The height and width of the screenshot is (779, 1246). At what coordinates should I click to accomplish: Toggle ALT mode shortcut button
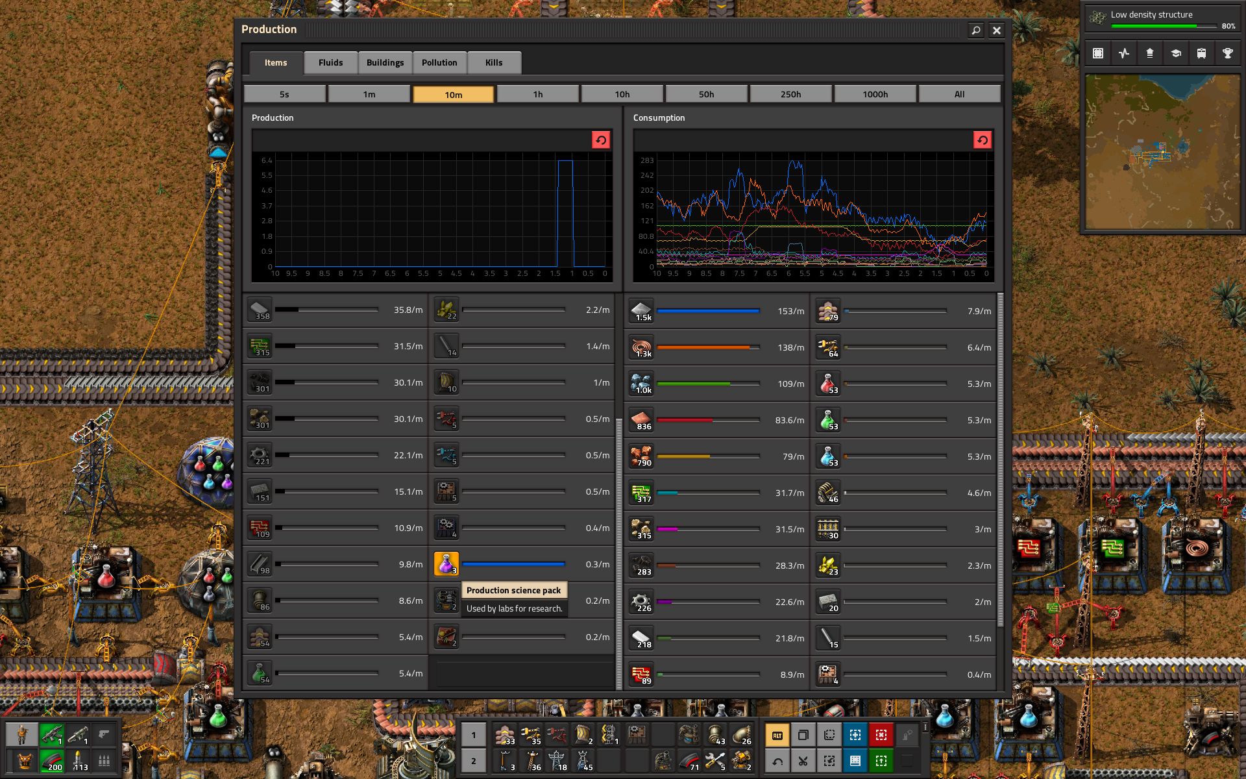pos(777,735)
